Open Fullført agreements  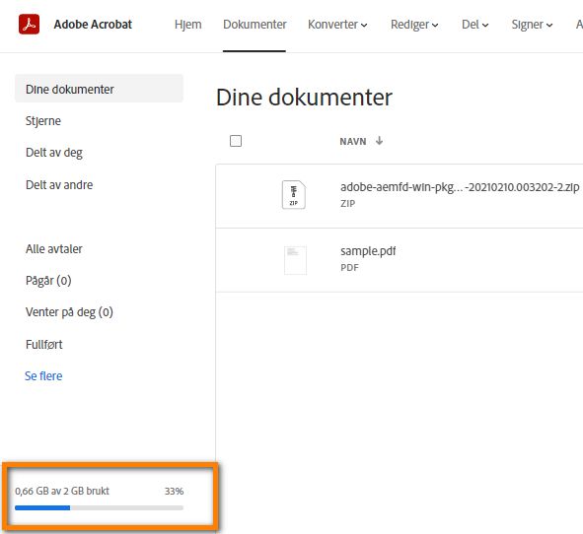pyautogui.click(x=43, y=344)
